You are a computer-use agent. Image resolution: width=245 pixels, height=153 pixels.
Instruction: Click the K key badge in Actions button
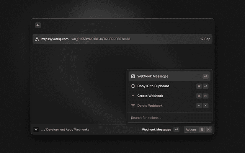[x=208, y=130]
